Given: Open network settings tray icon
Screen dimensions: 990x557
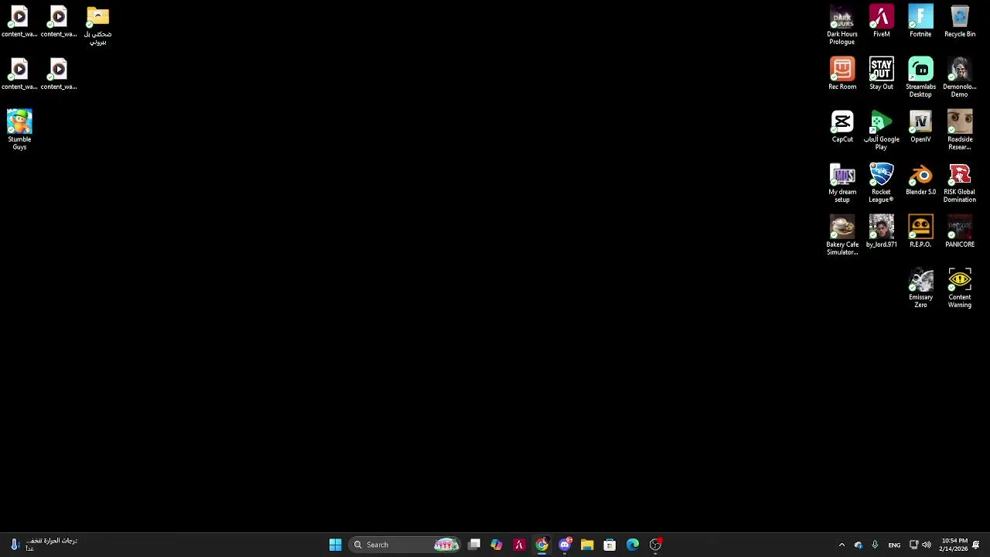Looking at the screenshot, I should (913, 545).
